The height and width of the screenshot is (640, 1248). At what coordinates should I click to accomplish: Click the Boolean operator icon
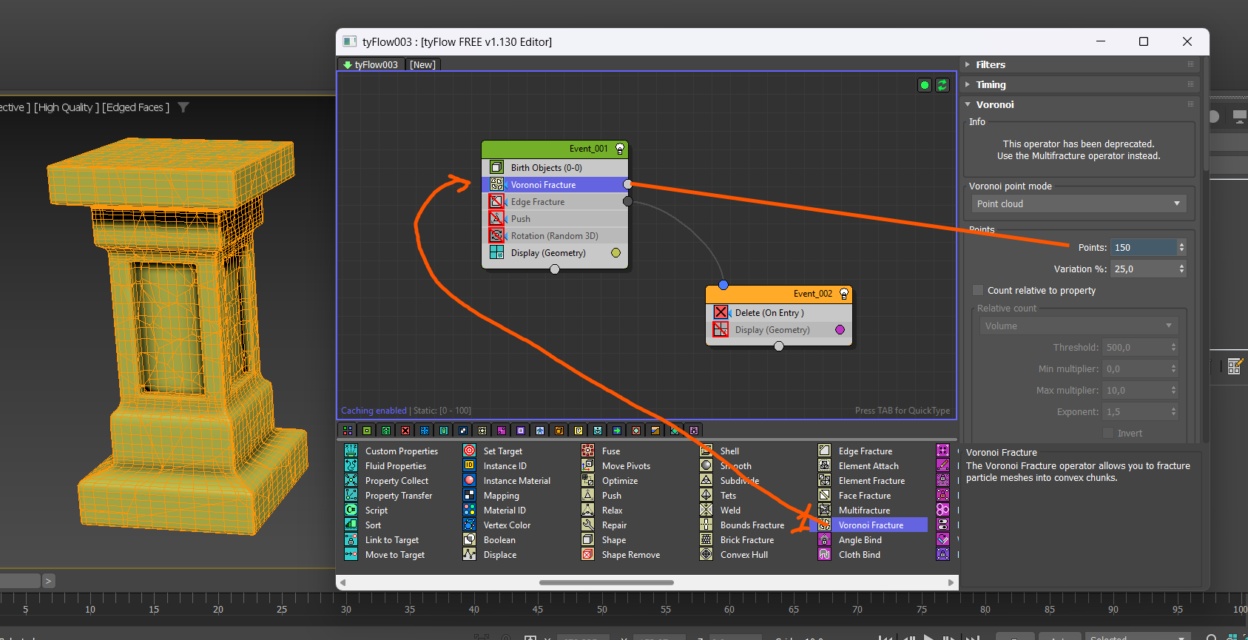pyautogui.click(x=469, y=540)
